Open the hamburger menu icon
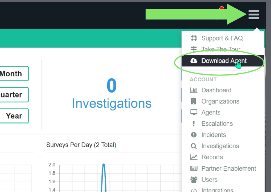Viewport: 271px width, 192px height. coord(254,15)
